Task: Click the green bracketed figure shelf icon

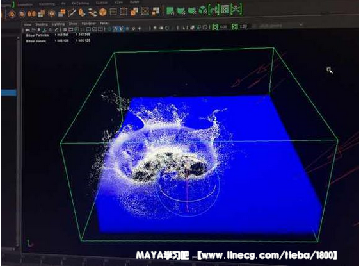Action: coord(214,10)
